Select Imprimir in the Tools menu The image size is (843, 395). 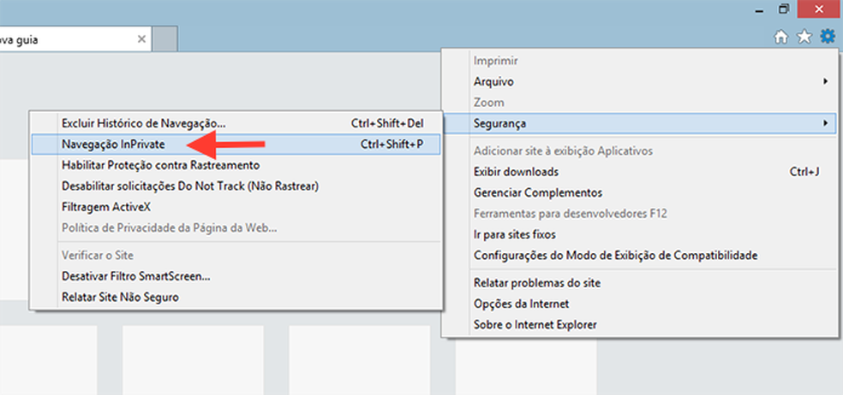pyautogui.click(x=639, y=62)
